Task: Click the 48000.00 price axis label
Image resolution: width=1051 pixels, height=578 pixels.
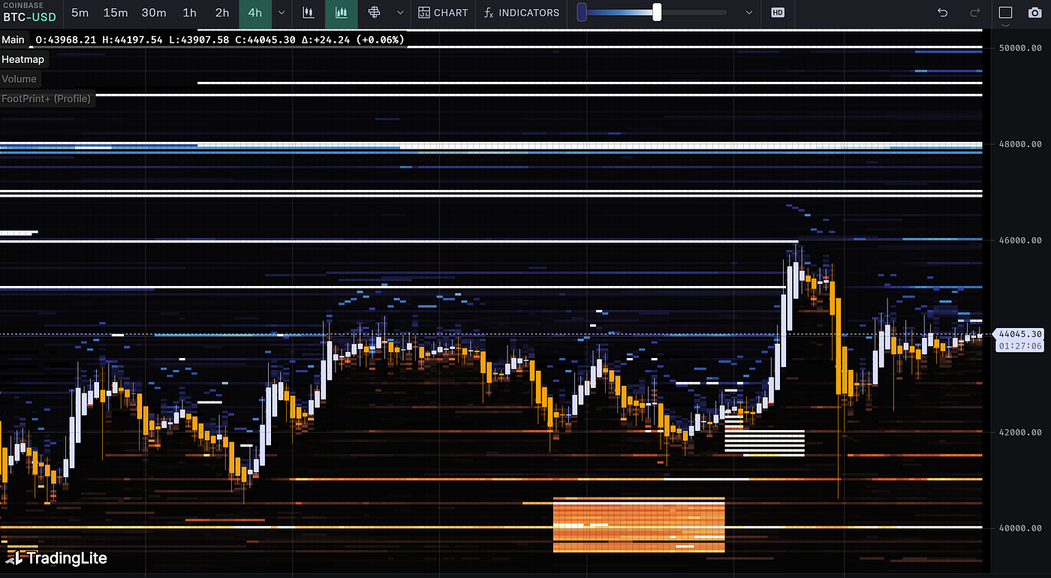Action: (x=1019, y=144)
